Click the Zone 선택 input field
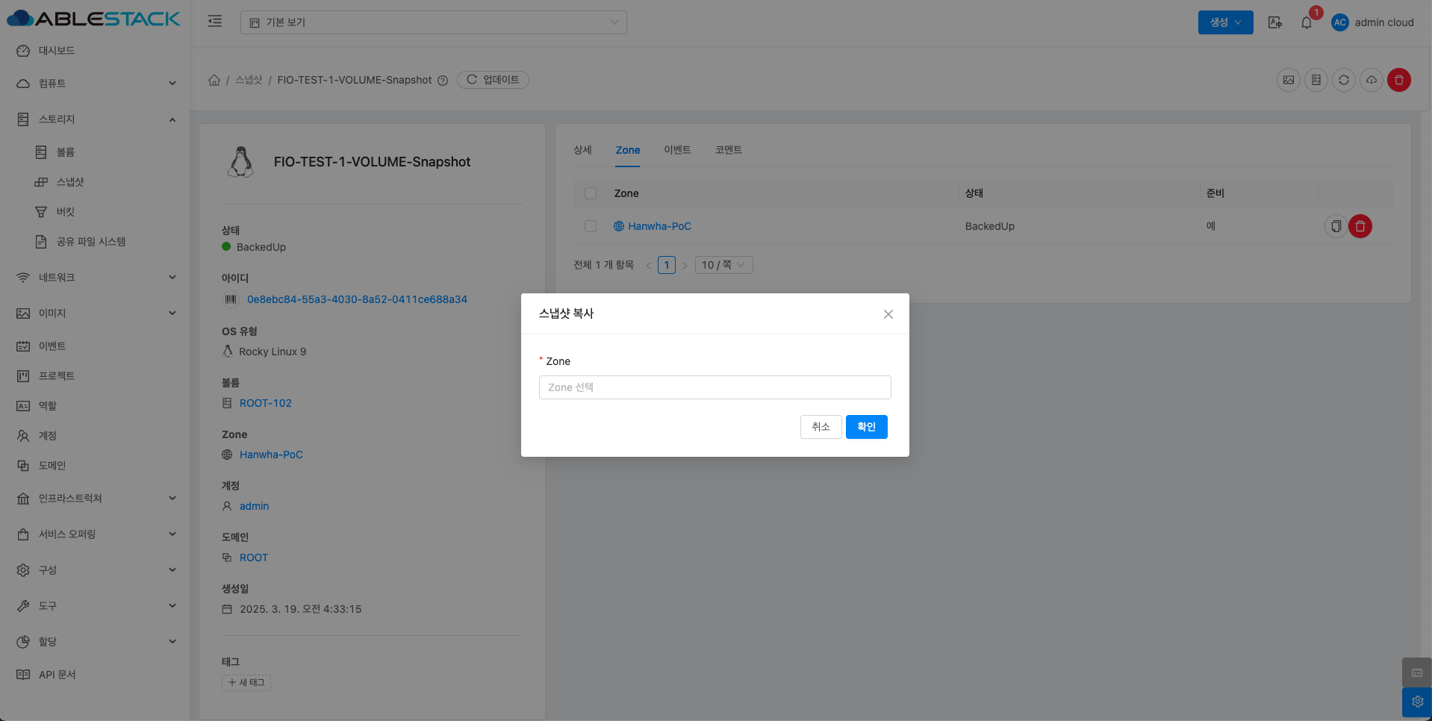The image size is (1432, 721). point(715,387)
